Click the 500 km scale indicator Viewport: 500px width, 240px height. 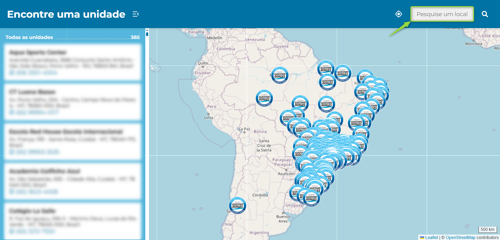pos(488,230)
